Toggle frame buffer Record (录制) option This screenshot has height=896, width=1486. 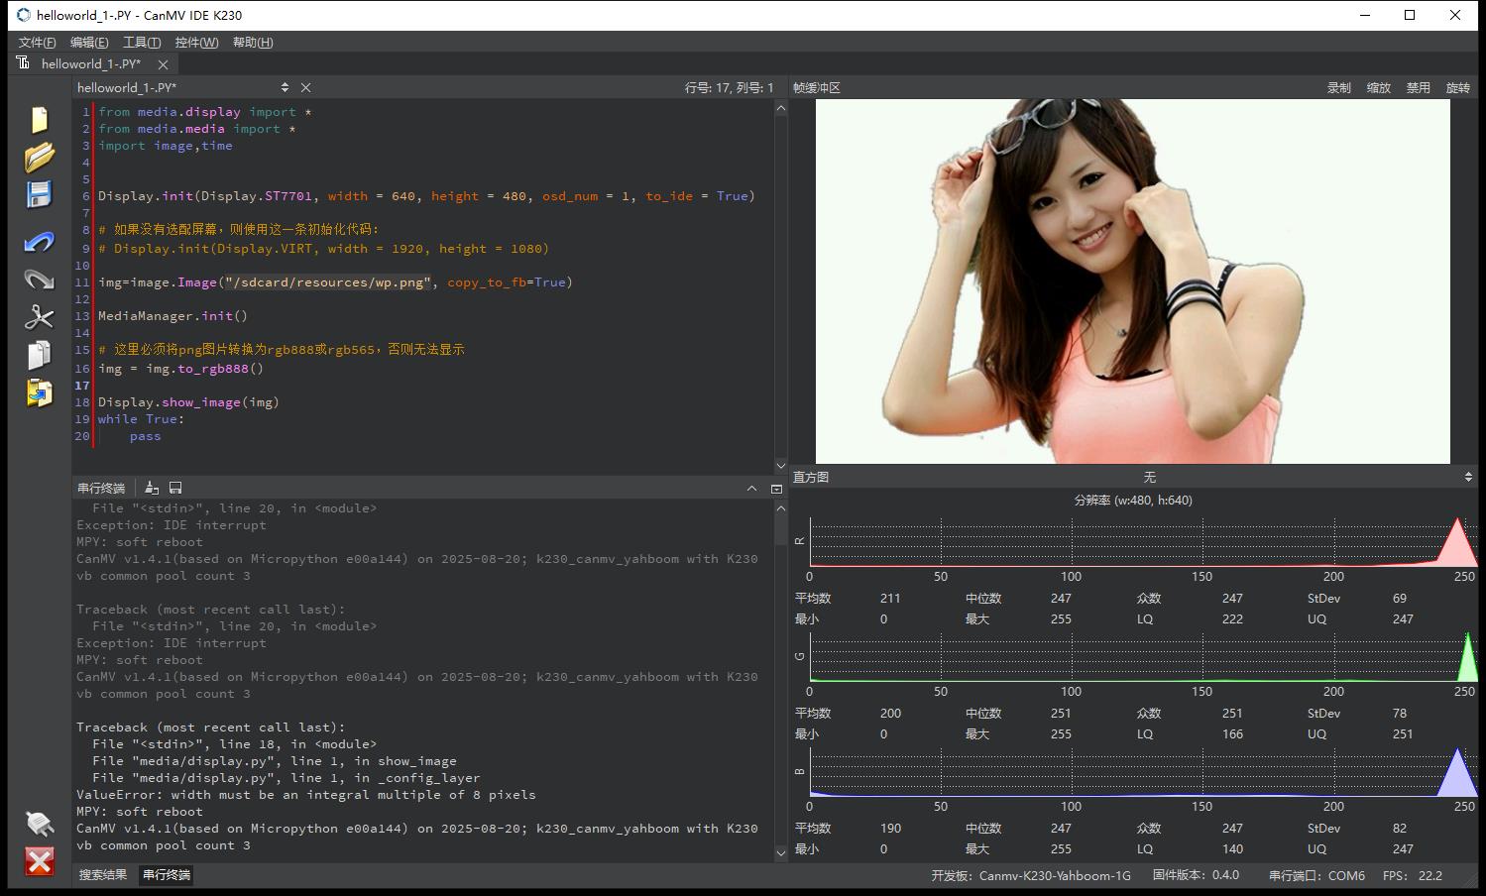coord(1338,88)
